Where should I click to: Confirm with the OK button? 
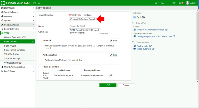click(108, 85)
